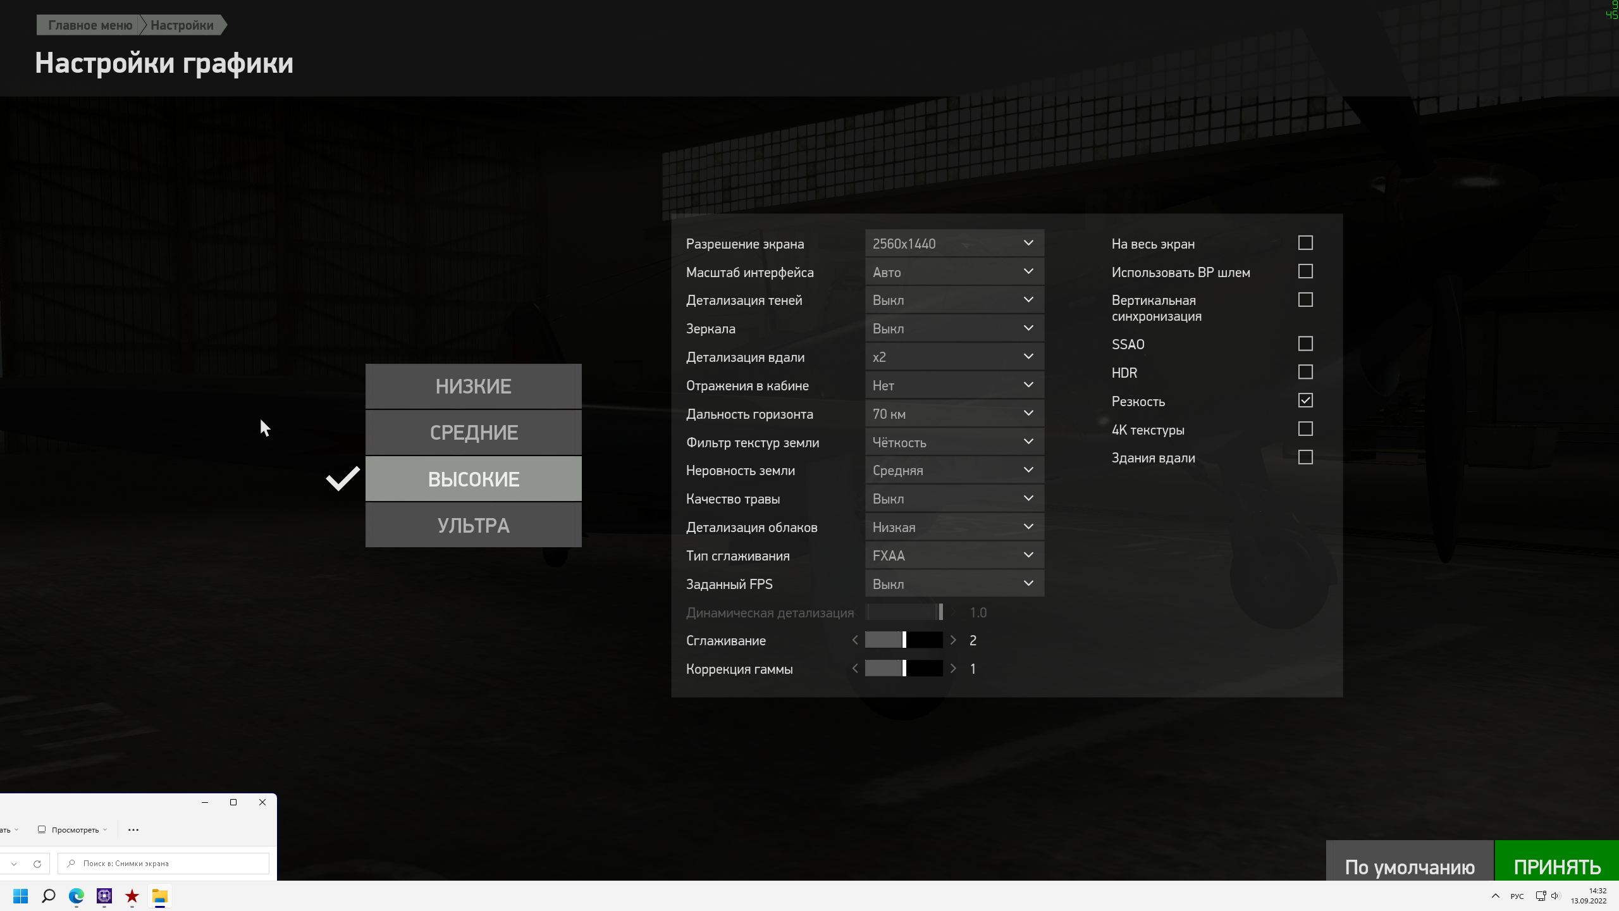Uncheck the Резкость checkbox
The width and height of the screenshot is (1619, 911).
click(x=1305, y=400)
